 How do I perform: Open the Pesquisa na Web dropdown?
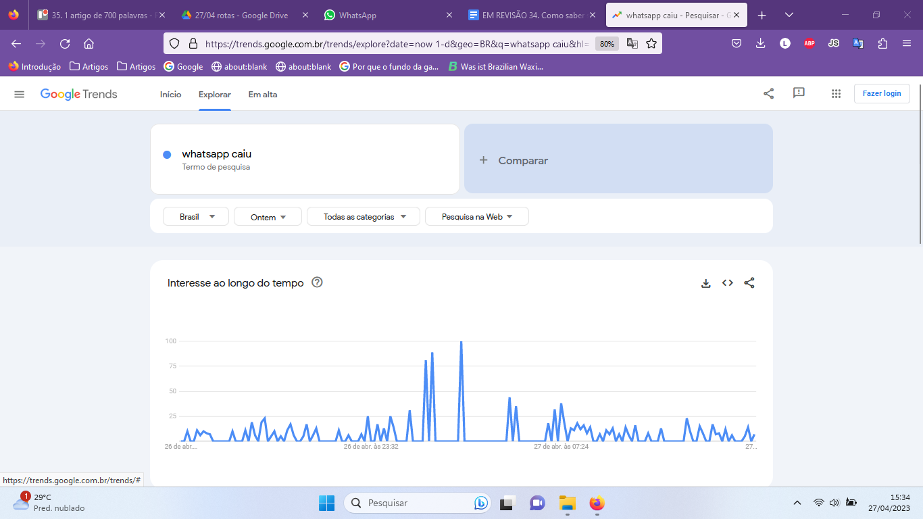click(476, 217)
